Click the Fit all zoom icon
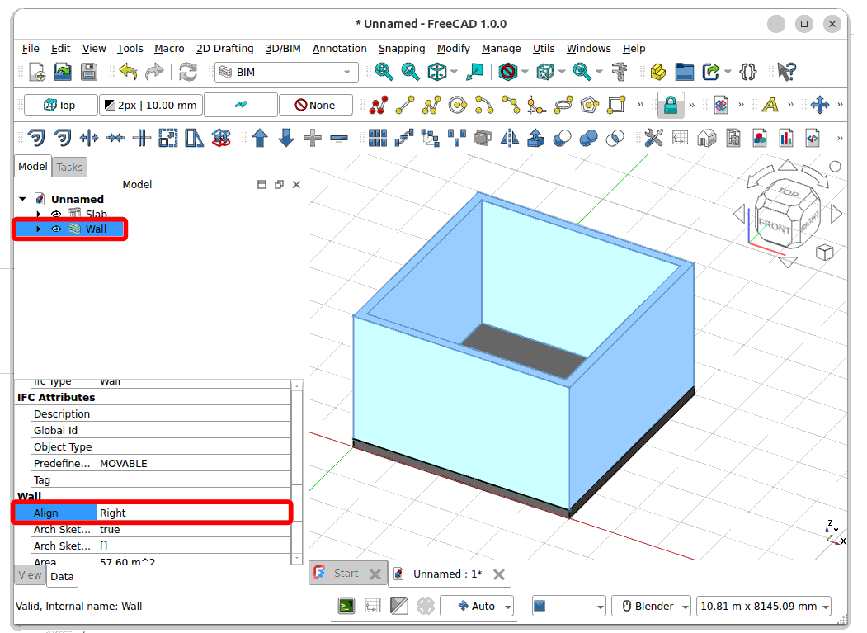Screen dimensions: 867x633 (x=384, y=72)
